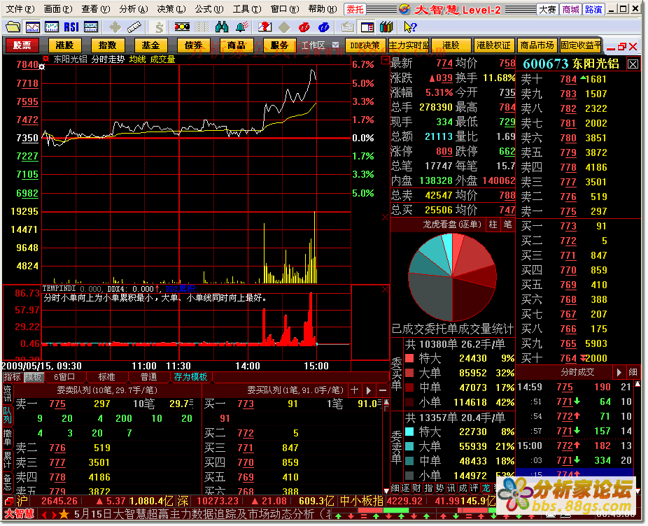
Task: Click the favorites star in the bottom bar
Action: [64, 514]
